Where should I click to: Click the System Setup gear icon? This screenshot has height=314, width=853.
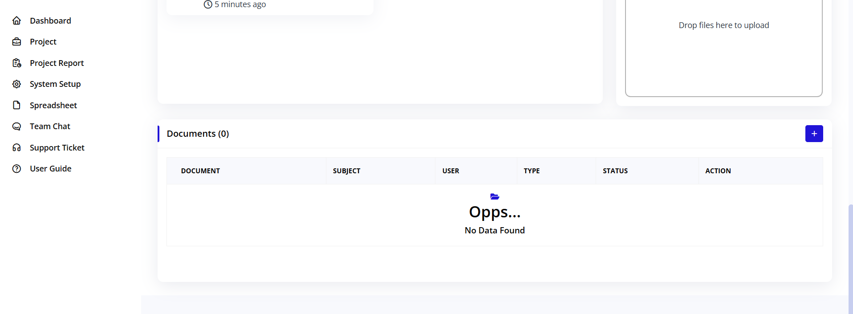[16, 84]
